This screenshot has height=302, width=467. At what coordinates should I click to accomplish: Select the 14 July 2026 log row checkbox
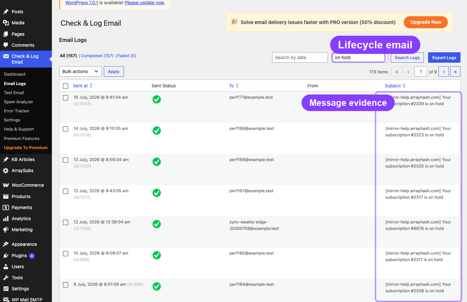(66, 129)
